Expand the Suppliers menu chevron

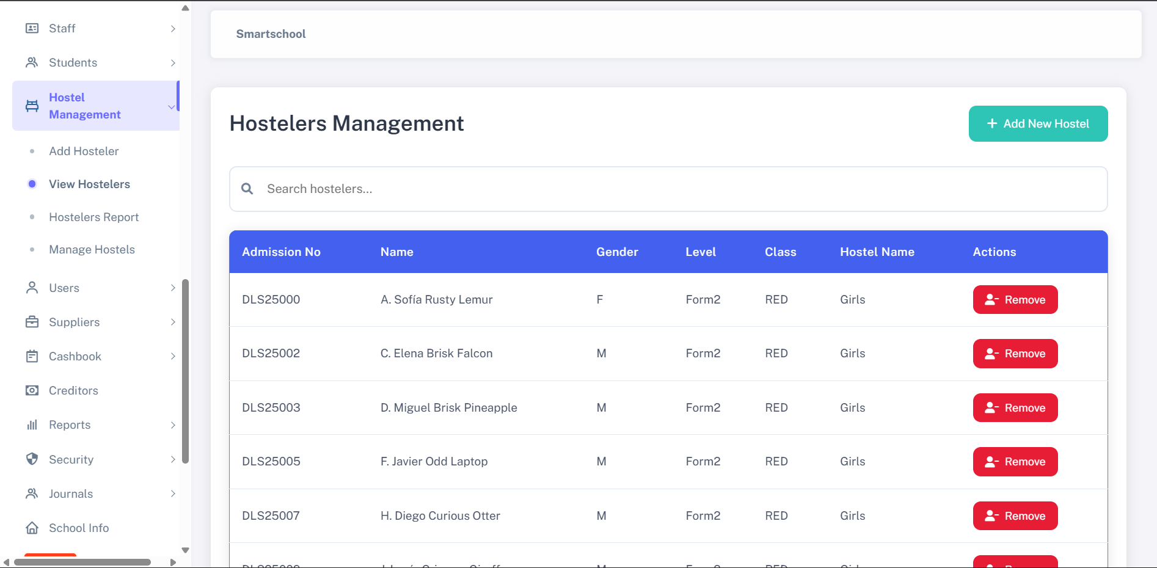[173, 322]
